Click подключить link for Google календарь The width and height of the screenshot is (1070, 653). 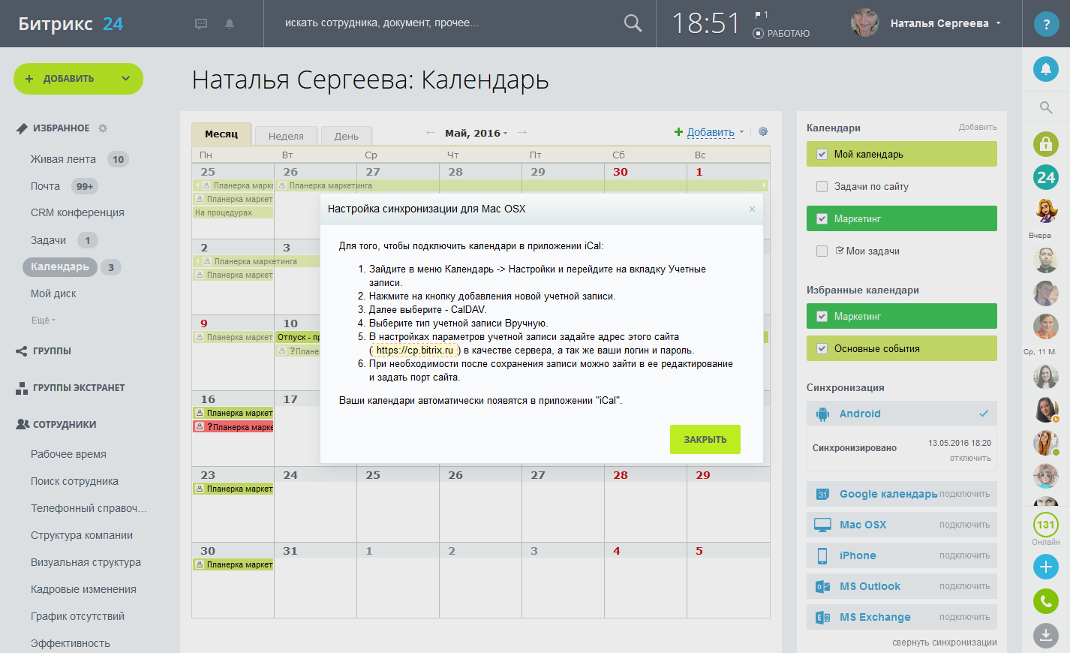(x=964, y=494)
